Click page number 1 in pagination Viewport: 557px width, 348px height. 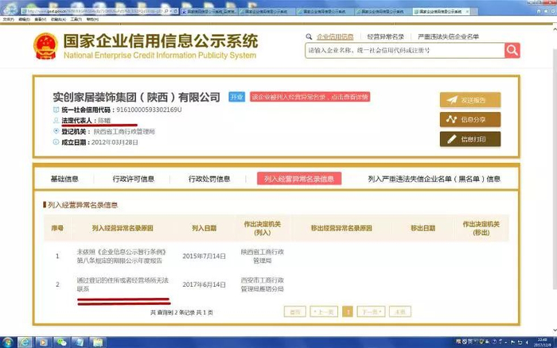click(348, 311)
